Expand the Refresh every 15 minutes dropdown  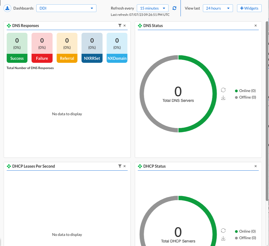tap(152, 8)
